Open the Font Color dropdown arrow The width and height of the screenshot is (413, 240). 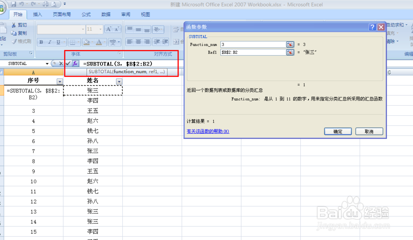tap(104, 42)
